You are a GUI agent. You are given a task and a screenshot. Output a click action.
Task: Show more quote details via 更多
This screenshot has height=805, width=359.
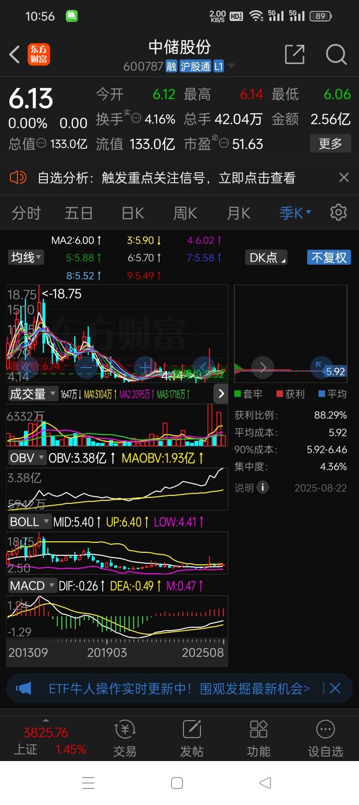click(330, 144)
